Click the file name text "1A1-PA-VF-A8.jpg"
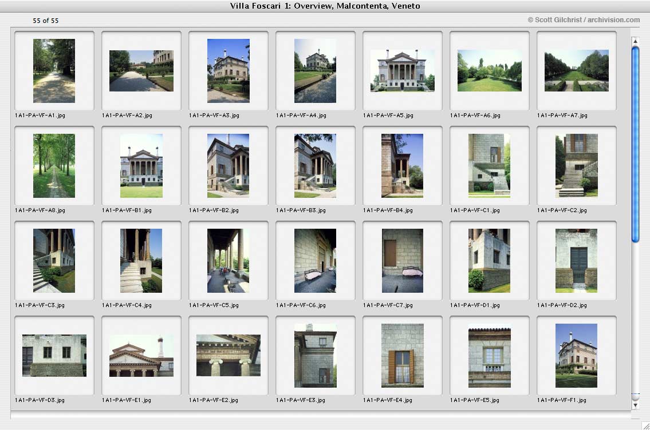 (40, 210)
